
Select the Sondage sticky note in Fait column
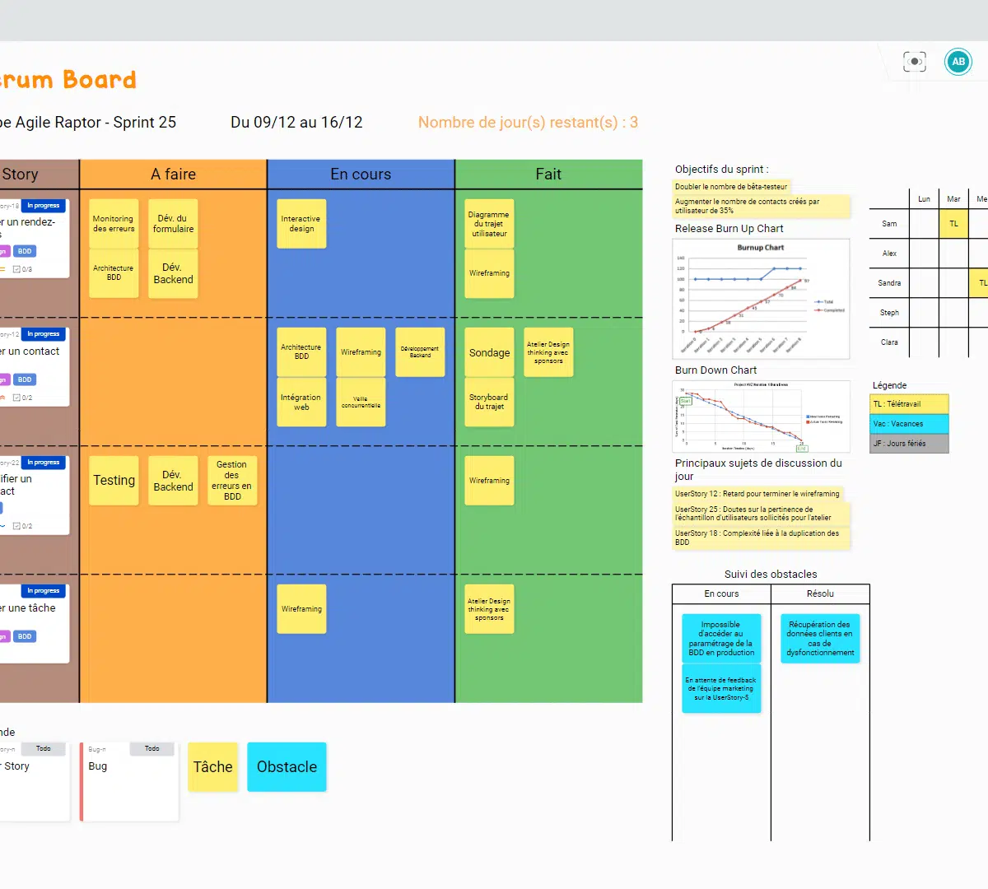coord(489,353)
